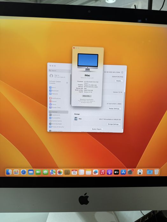This screenshot has width=167, height=222.
Task: Click the 'Version 13.7.6' text
Action: pyautogui.click(x=117, y=92)
